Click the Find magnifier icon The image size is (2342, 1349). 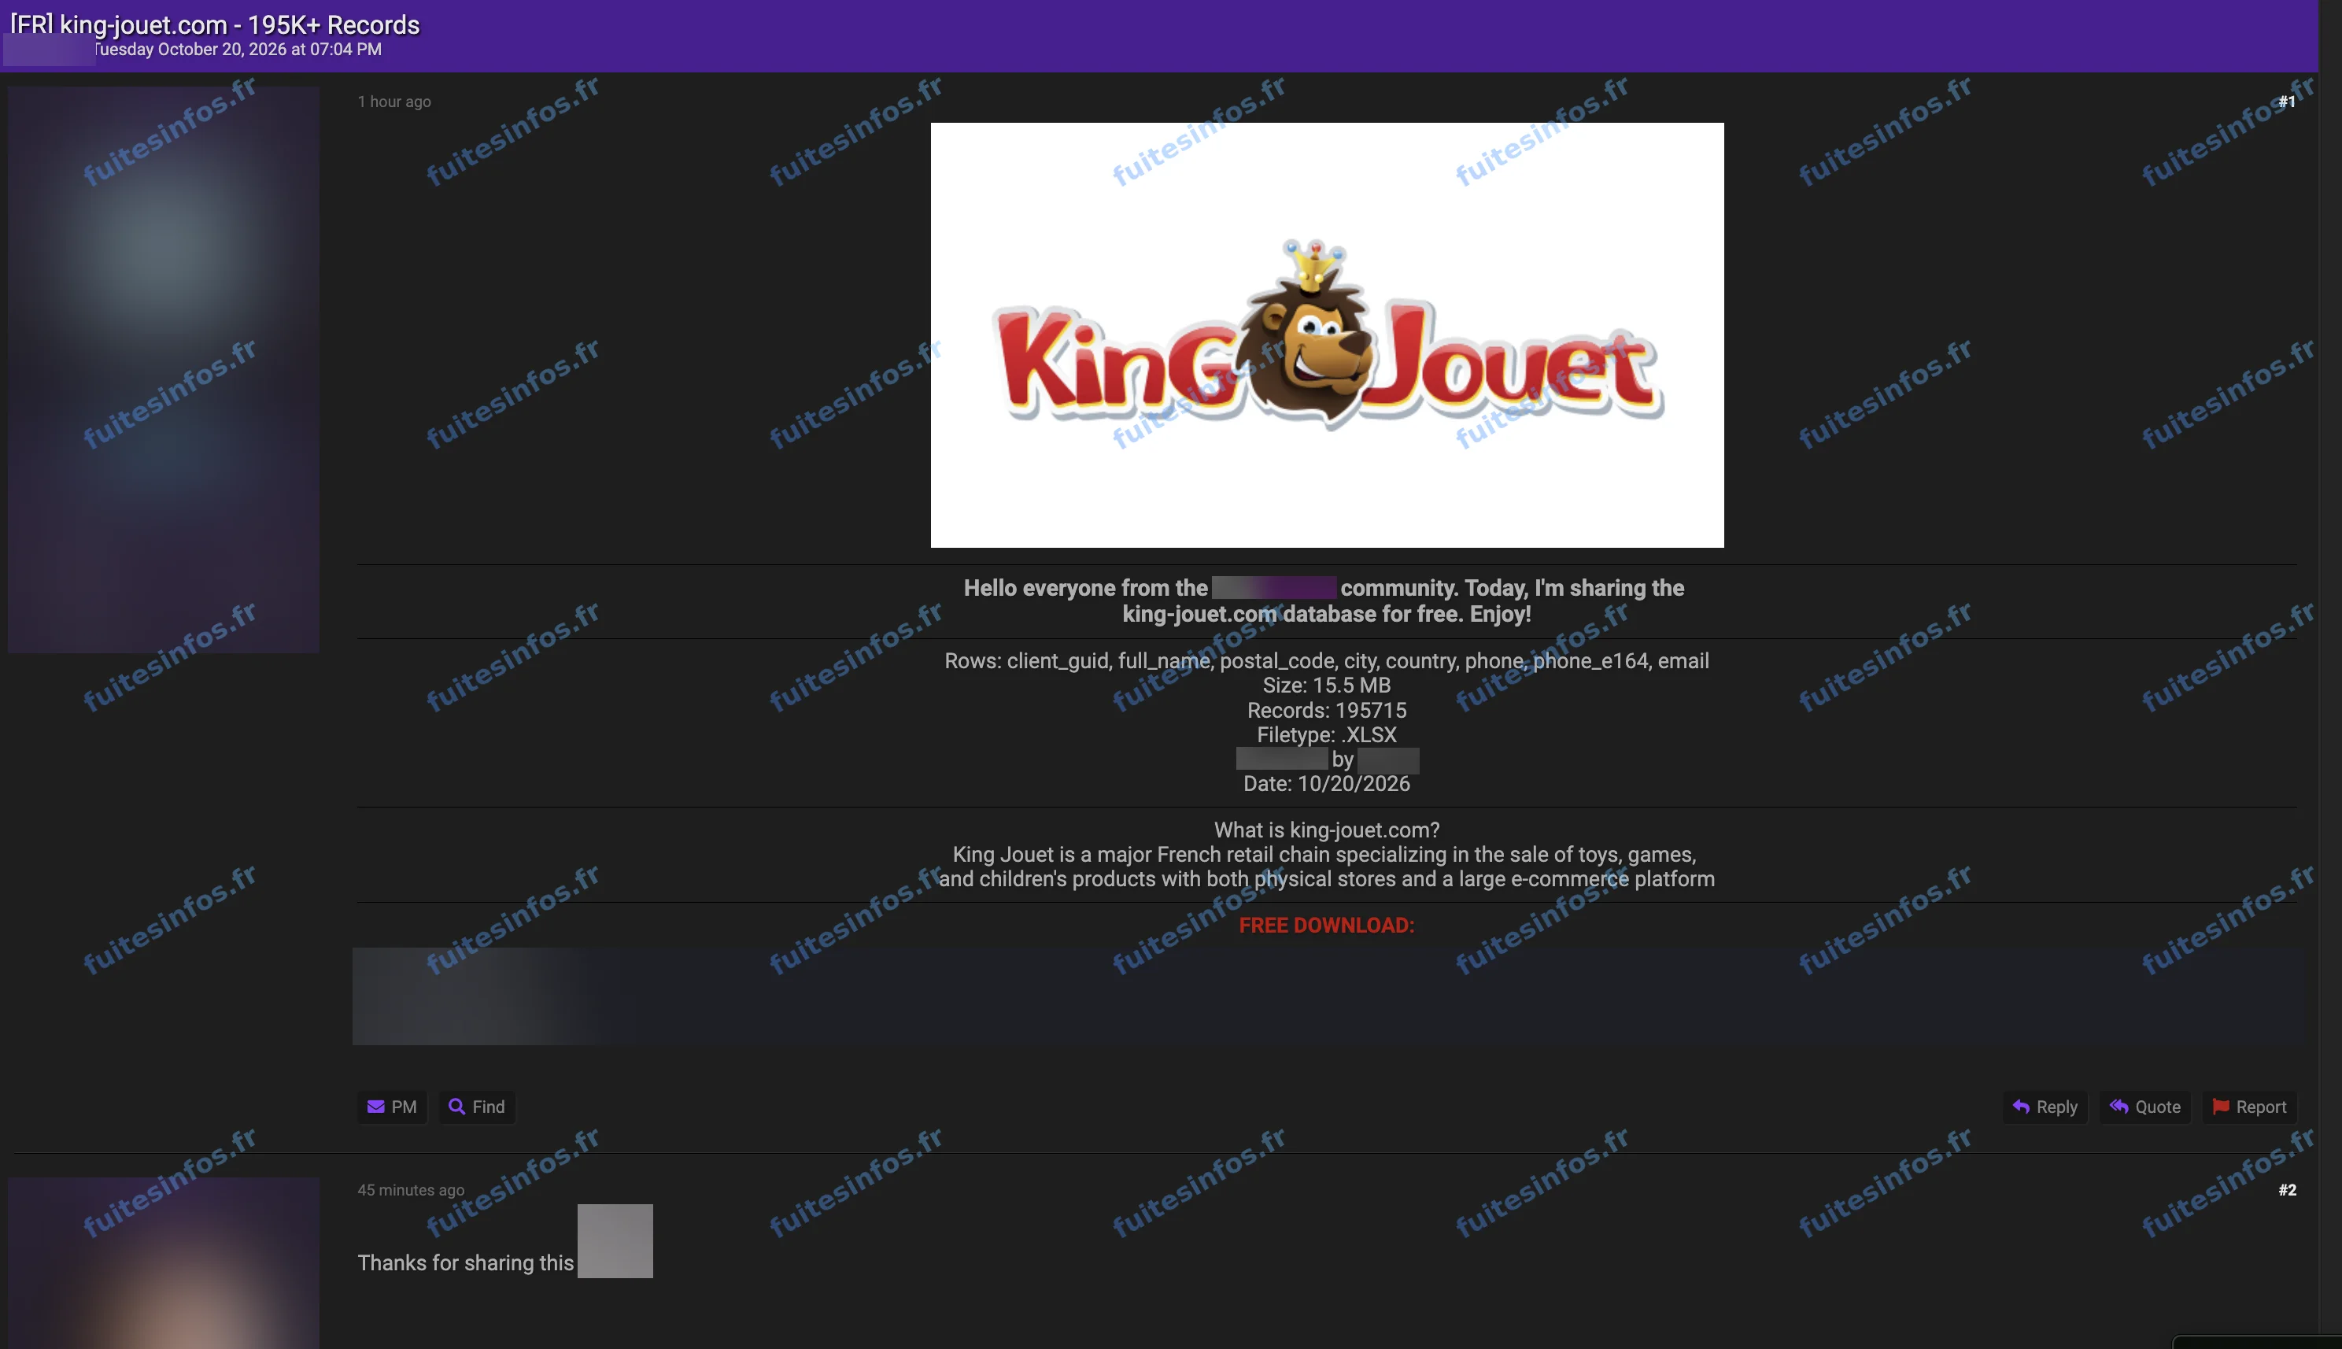coord(456,1107)
